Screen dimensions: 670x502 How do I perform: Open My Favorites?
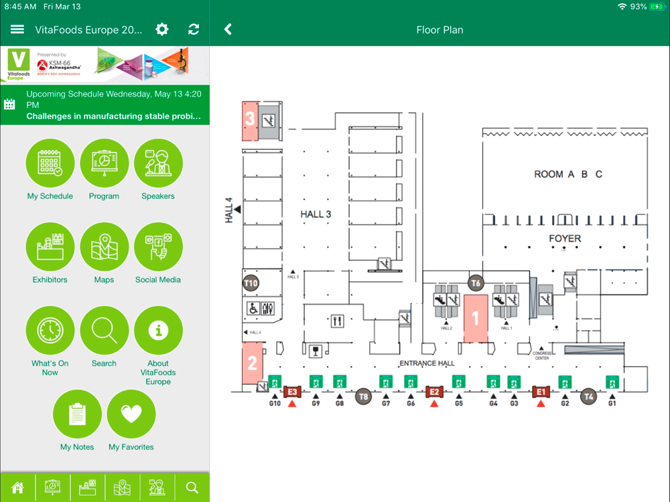click(x=131, y=421)
